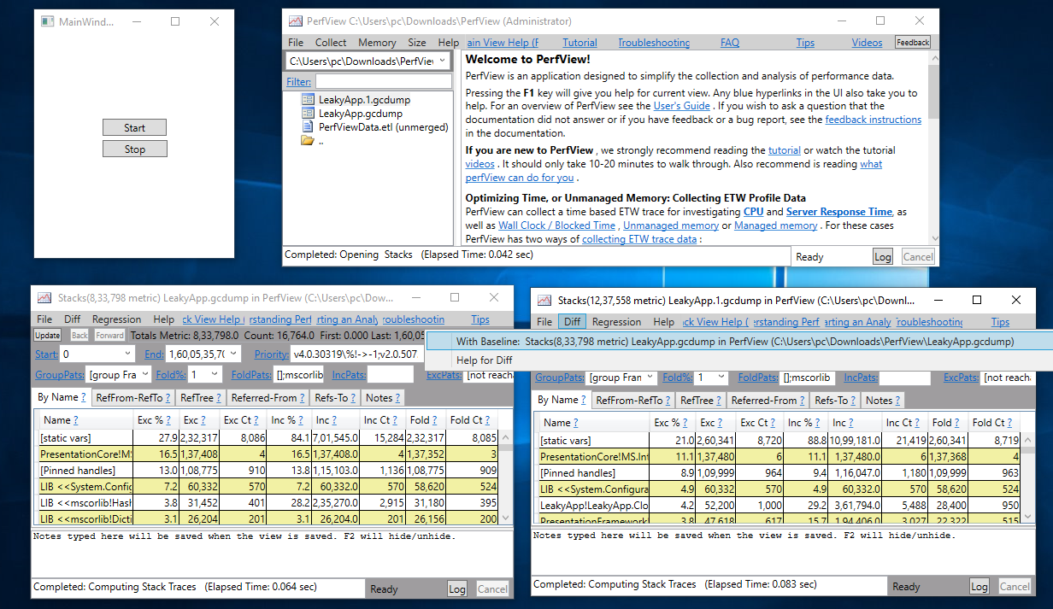Open Tips link in LeakyApp.1.gcdump Stacks window

click(x=1000, y=322)
